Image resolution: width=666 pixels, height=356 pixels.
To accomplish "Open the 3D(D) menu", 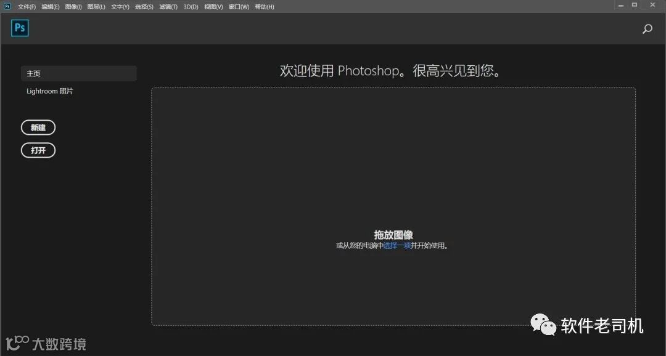I will pyautogui.click(x=191, y=7).
